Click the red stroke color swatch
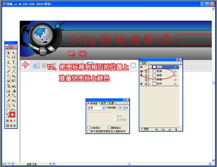 12,114
